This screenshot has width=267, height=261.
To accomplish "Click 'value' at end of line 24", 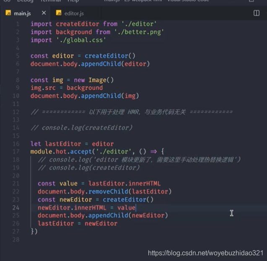I will 126,207.
